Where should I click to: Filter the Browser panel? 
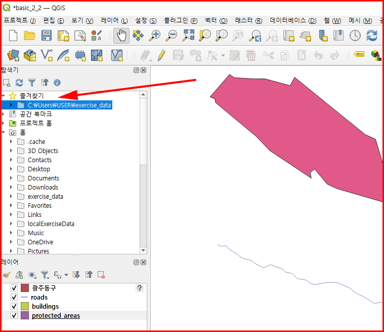tap(32, 83)
